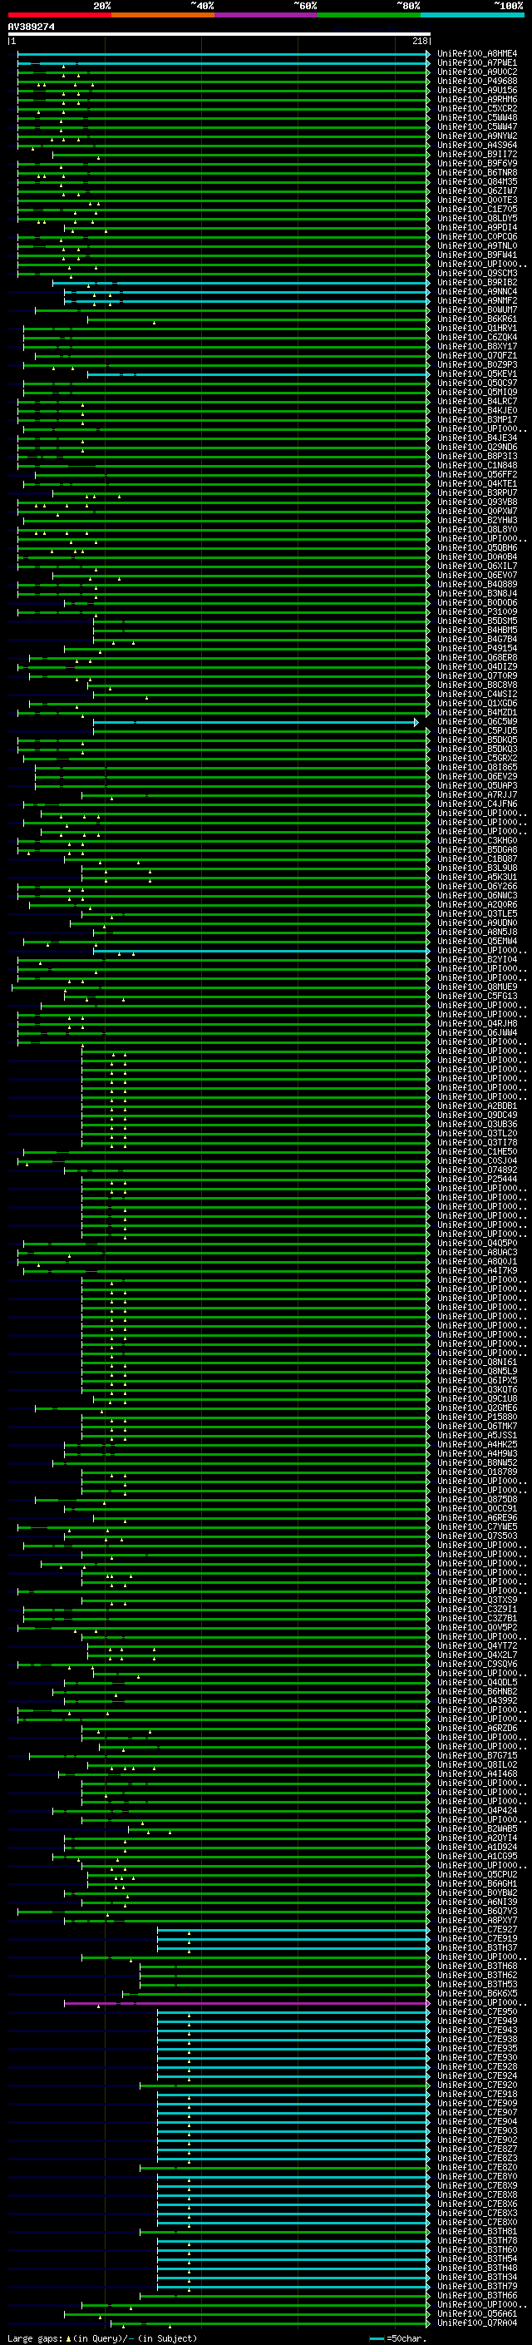Select UniRef100_C5GRX2 label
The height and width of the screenshot is (2345, 532).
[476, 759]
